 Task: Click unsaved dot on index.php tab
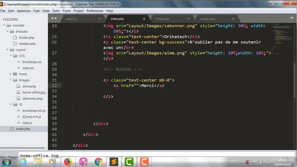coord(144,19)
